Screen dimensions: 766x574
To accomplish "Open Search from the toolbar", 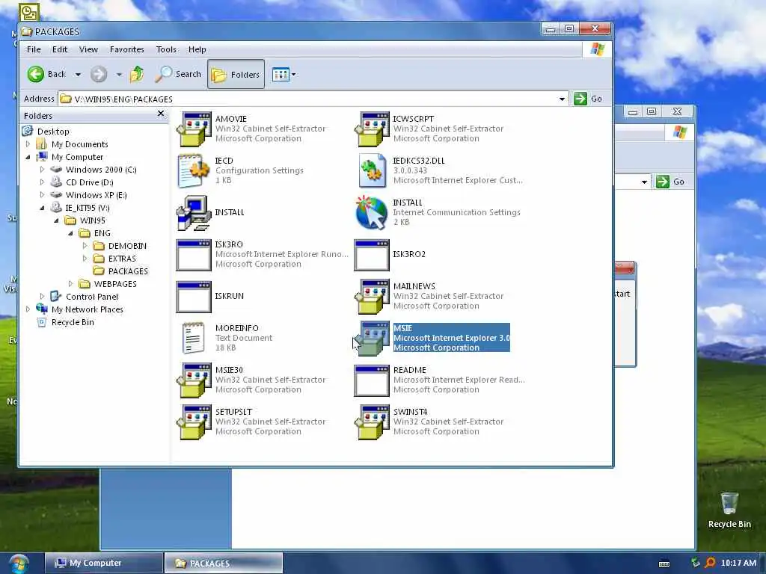I will coord(178,74).
